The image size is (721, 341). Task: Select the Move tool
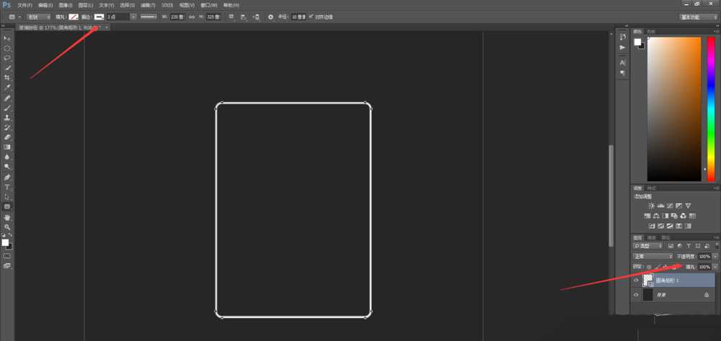(7, 37)
